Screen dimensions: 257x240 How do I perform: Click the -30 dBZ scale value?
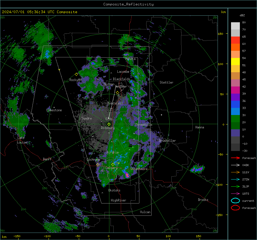[245, 151]
